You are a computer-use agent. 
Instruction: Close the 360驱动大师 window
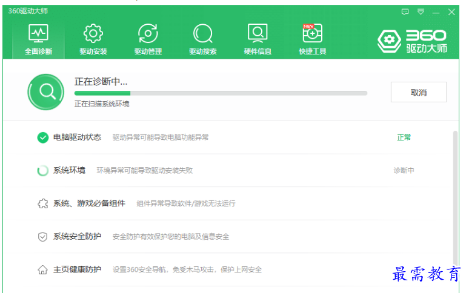[x=451, y=12]
